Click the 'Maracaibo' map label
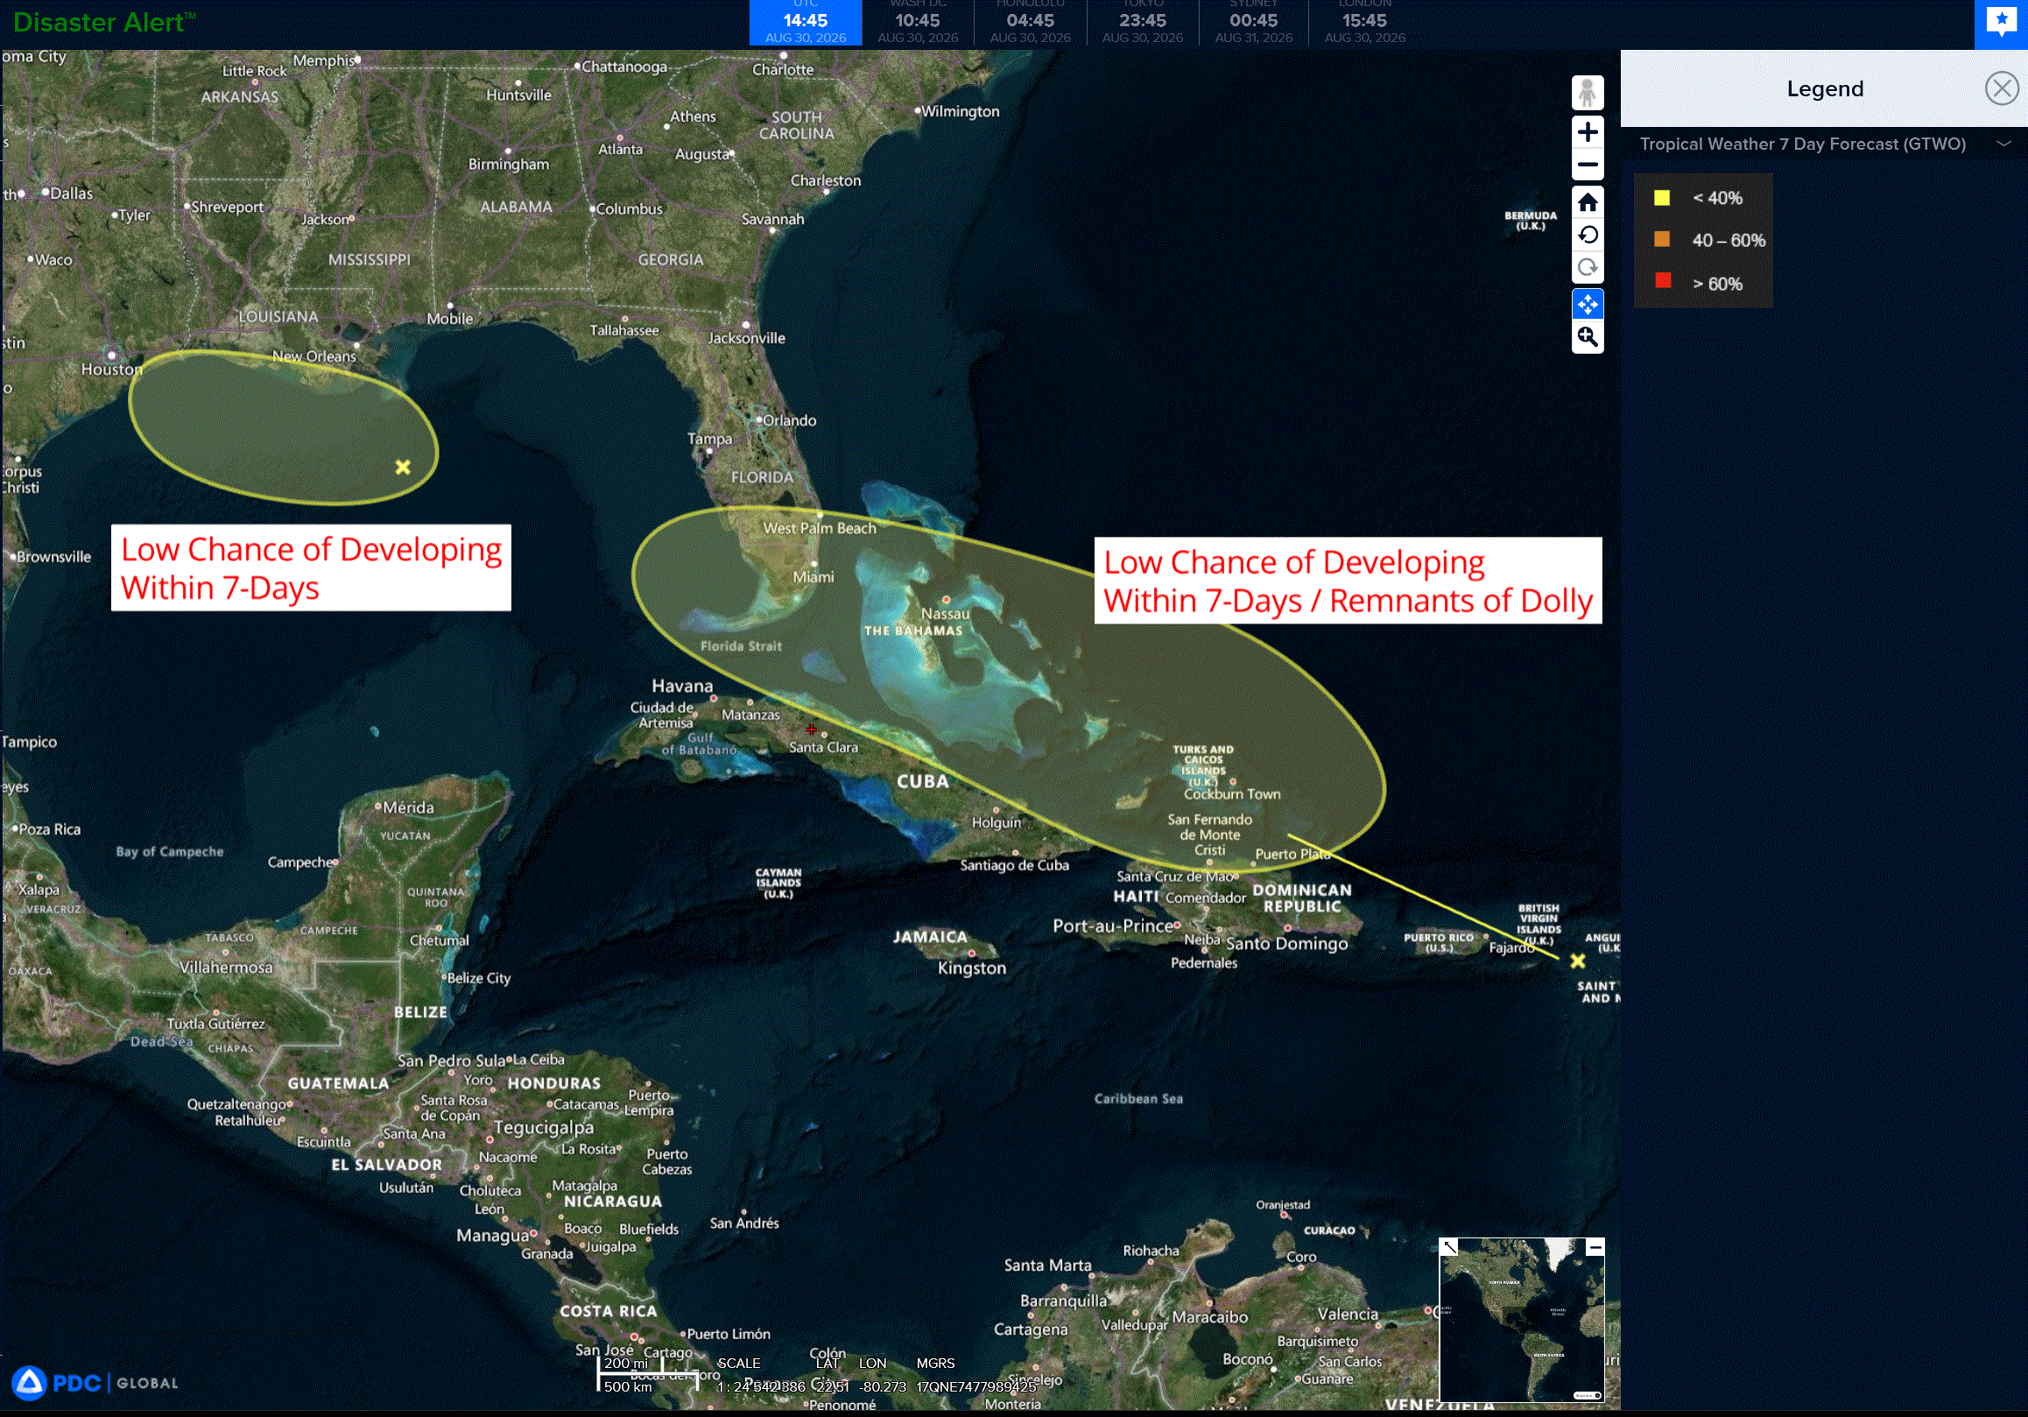This screenshot has width=2028, height=1417. point(1210,1317)
